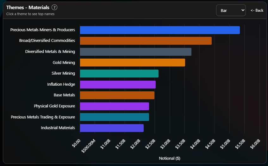
Task: Click the Precious Metals Trading & Exposure bar
Action: [115, 117]
